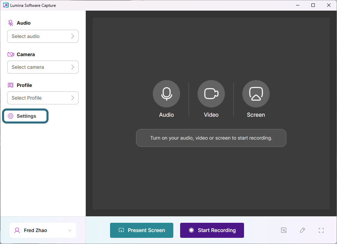The image size is (337, 244).
Task: Click the minimize-to-compact view icon
Action: pos(284,230)
